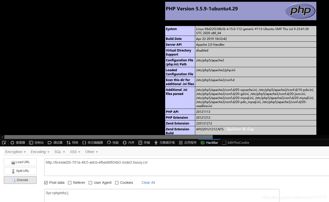The height and width of the screenshot is (202, 329).
Task: Focus the post data field containing Syc=phpinfo();
Action: point(162,195)
